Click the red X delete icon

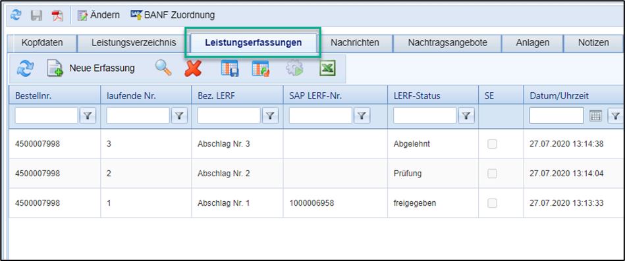(193, 68)
